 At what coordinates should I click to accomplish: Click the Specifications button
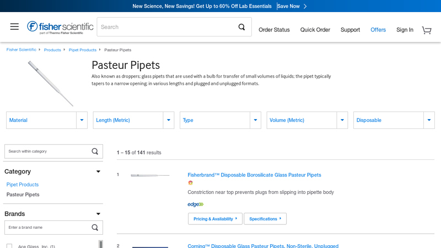coord(265,219)
